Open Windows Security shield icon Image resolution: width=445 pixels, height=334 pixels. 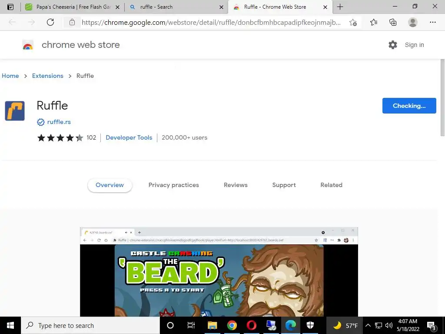(x=310, y=325)
